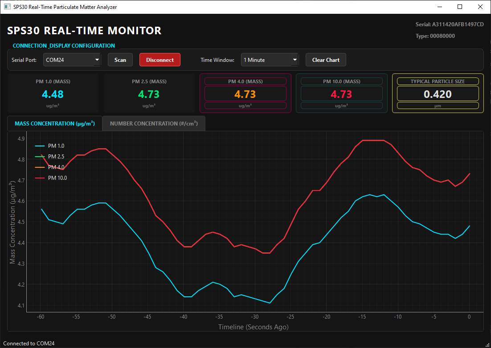The height and width of the screenshot is (348, 491).
Task: Clear Chart button click
Action: point(326,60)
